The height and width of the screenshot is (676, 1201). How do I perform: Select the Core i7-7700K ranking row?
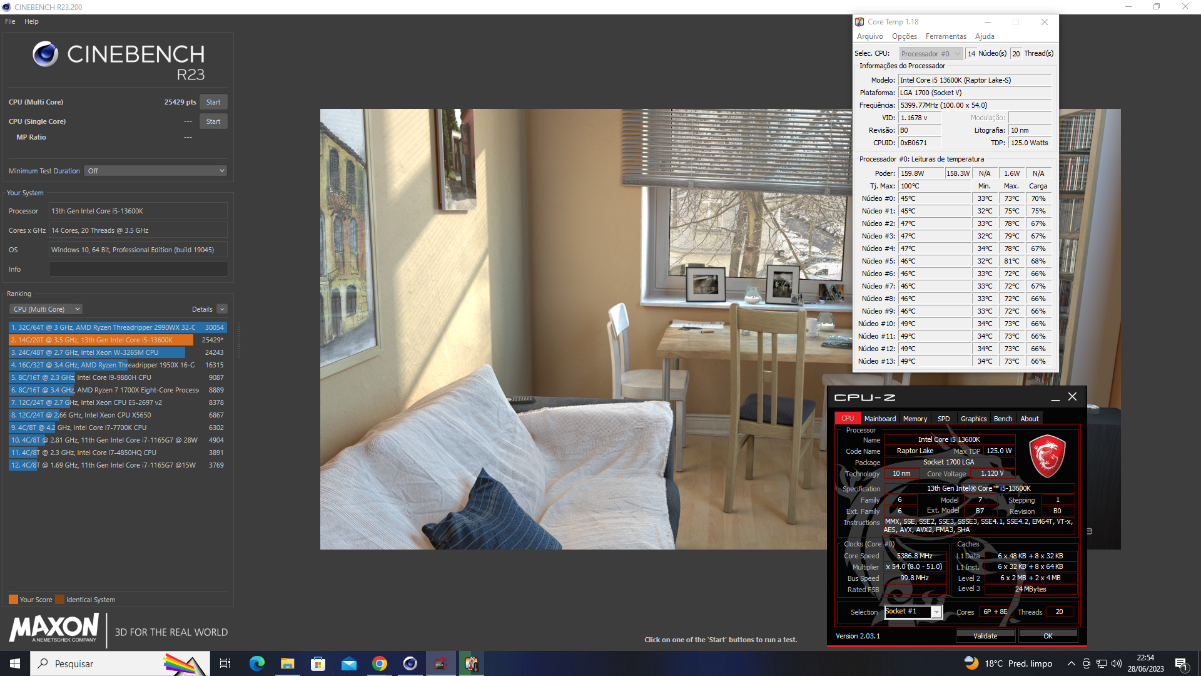click(118, 428)
